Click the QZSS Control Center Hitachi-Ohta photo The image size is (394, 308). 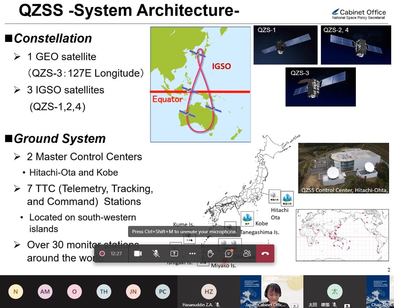point(344,168)
